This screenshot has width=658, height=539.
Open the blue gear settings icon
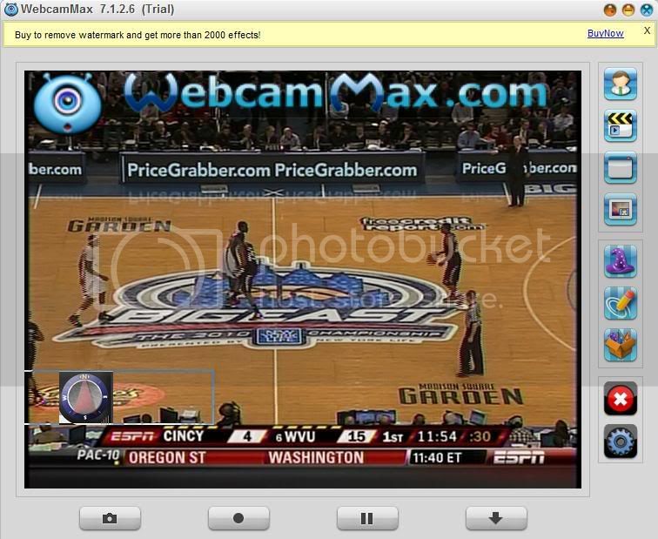pos(621,441)
